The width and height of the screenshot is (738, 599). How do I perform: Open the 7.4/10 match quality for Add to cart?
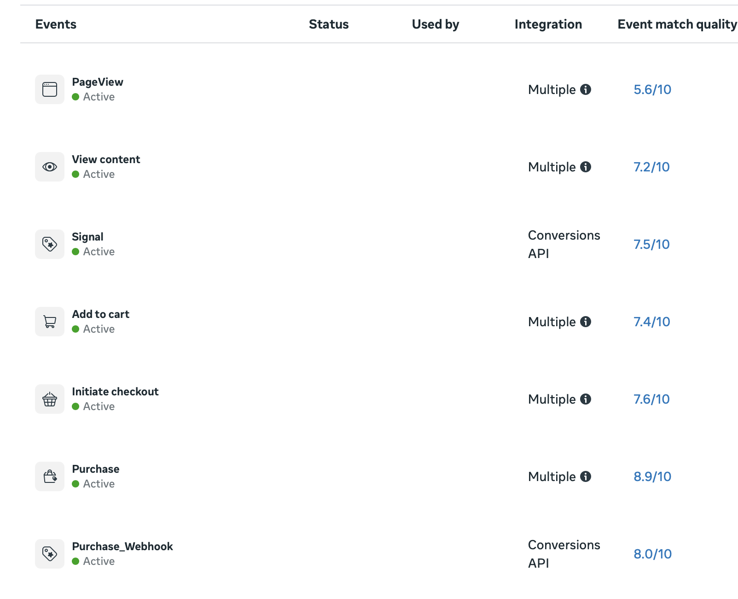coord(652,322)
